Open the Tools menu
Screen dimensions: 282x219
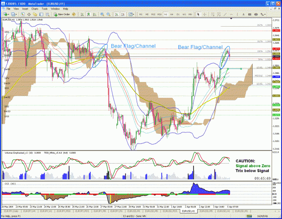(x=45, y=9)
